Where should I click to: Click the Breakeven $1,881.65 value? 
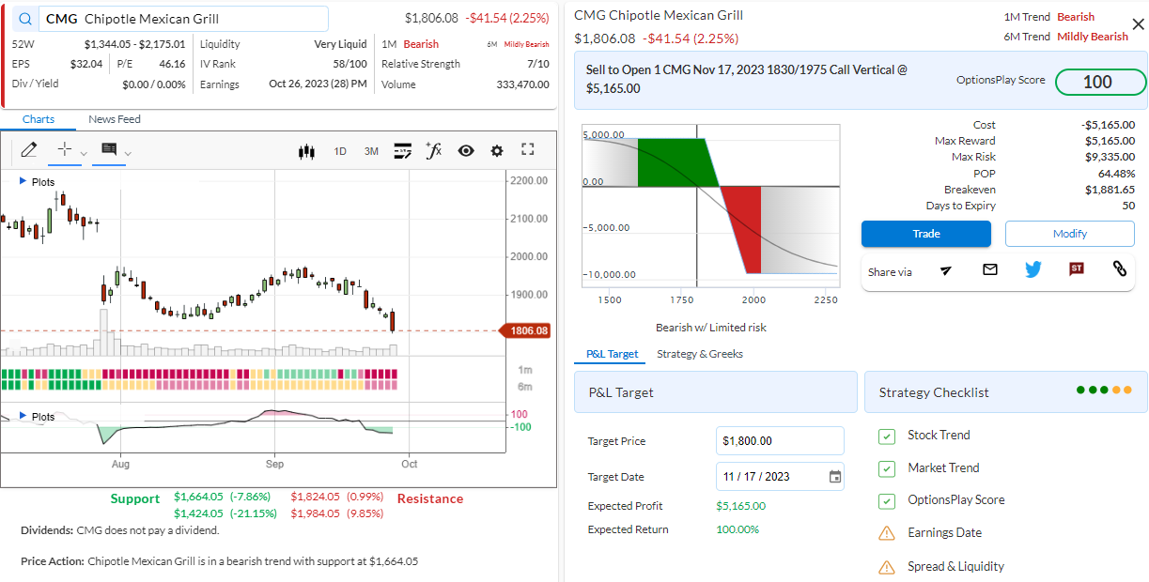(x=1110, y=190)
